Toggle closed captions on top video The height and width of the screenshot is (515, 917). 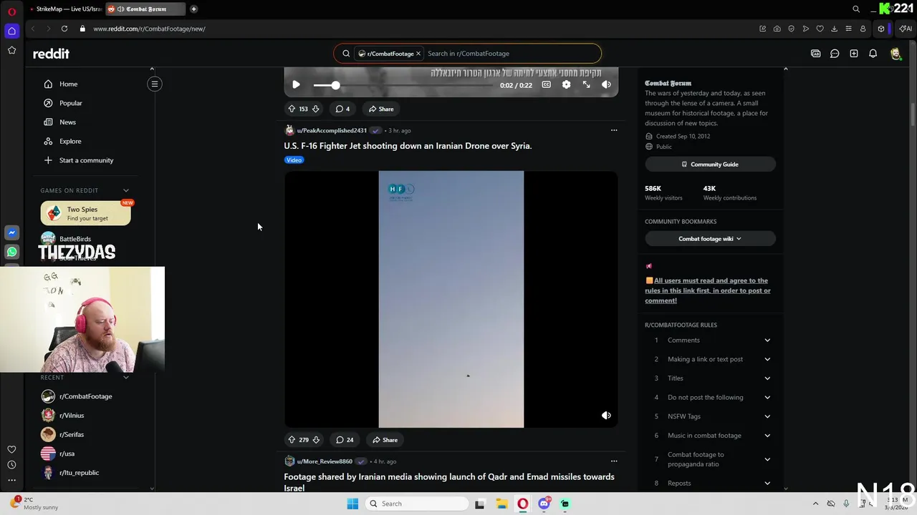tap(546, 84)
